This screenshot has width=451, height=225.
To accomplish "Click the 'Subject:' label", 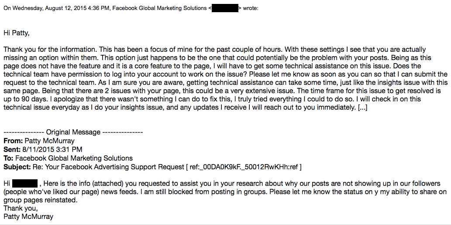I will [17, 167].
